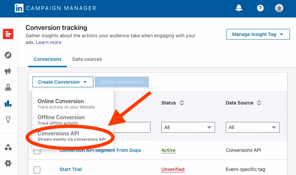This screenshot has width=296, height=175.
Task: Click the Delete conversions button
Action: (x=122, y=82)
